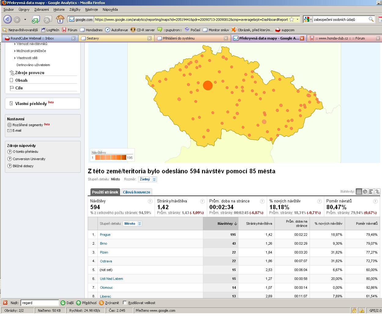Open the Stupeň detailu Město dropdown
The height and width of the screenshot is (316, 382).
click(133, 224)
